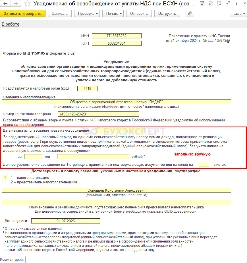Expand the Еще menu
Screen dimensions: 247x263
[x=238, y=13]
